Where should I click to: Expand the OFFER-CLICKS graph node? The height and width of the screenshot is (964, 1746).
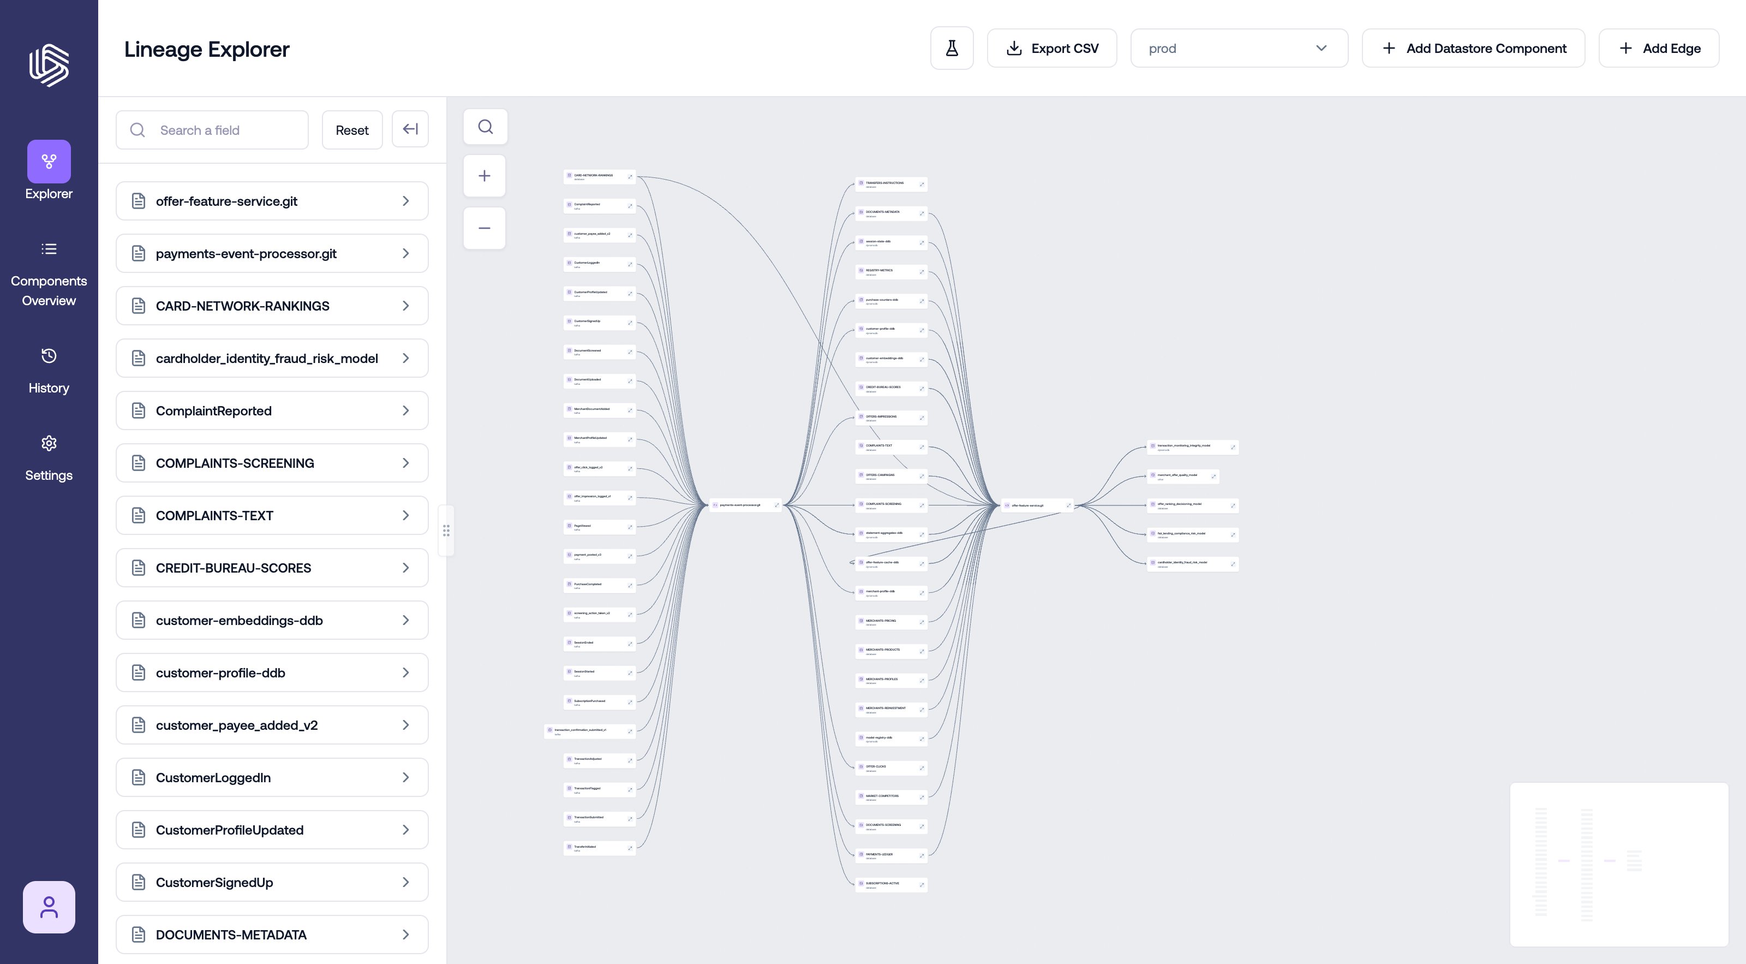click(x=922, y=768)
